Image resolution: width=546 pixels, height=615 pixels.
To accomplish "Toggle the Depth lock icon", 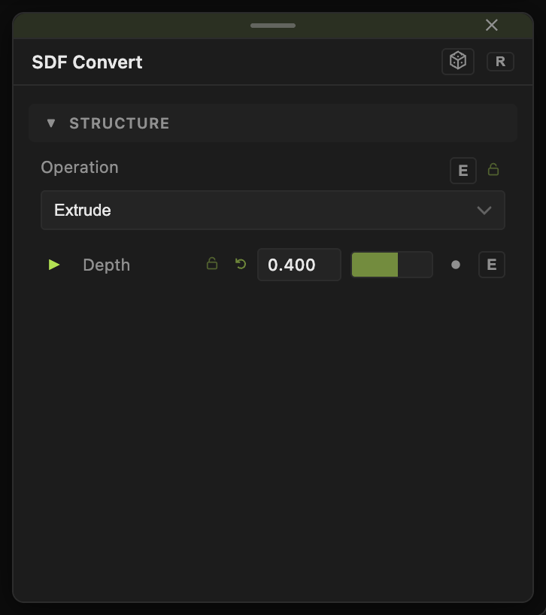I will tap(212, 264).
